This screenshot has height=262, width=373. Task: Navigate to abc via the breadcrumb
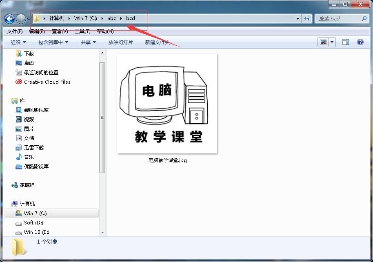tap(111, 18)
